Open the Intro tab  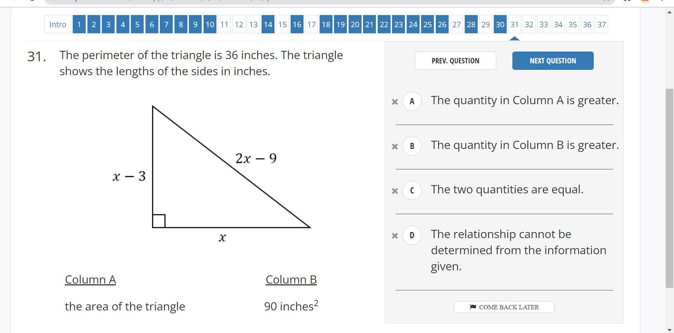coord(58,25)
